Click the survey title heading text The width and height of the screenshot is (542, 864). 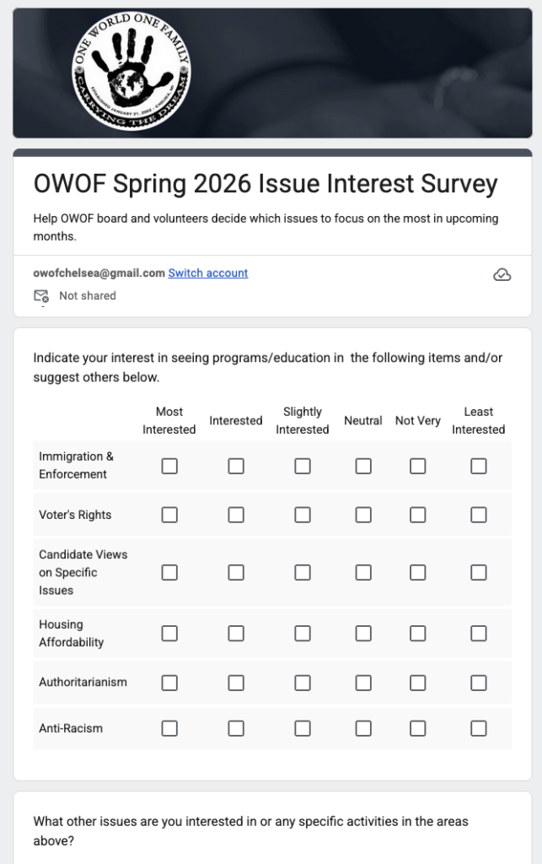click(x=266, y=183)
